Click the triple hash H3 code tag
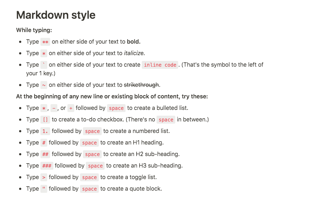 tap(47, 166)
